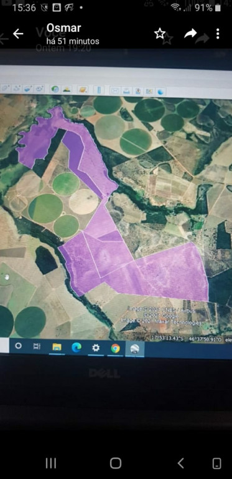Open the planet switcher Saturn icon
The width and height of the screenshot is (232, 479).
83,90
